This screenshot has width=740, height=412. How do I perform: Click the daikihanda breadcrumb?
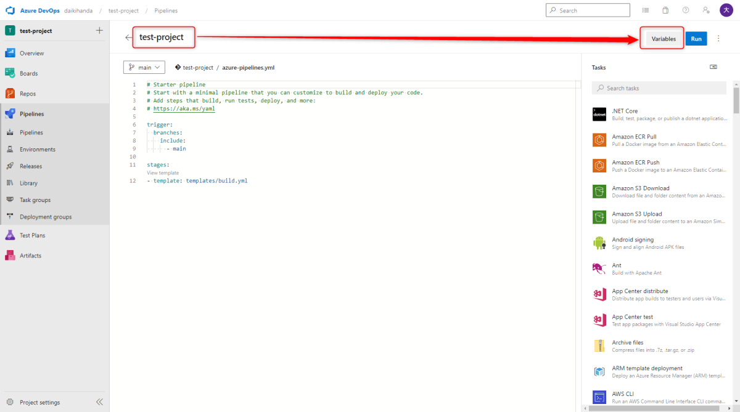[78, 10]
